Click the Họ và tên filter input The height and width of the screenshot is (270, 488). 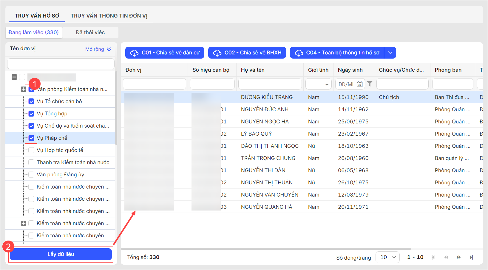click(270, 84)
